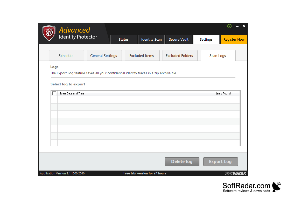Click the Advanced Identity Protector shield logo
The width and height of the screenshot is (287, 199).
pyautogui.click(x=49, y=33)
